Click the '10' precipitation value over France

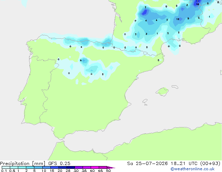178,19
